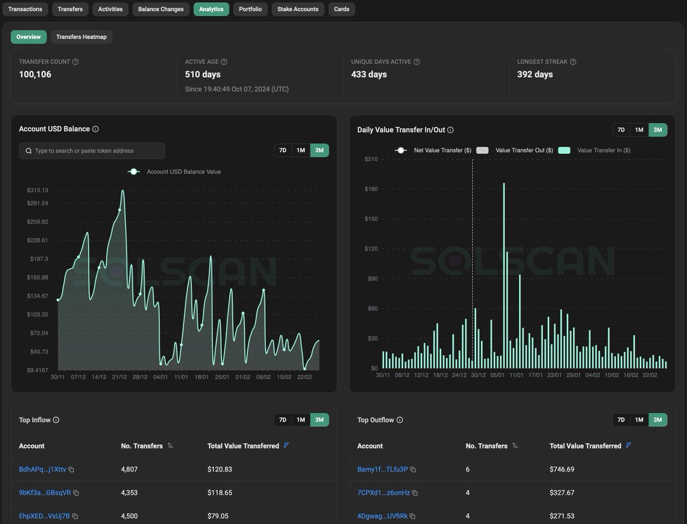Open the Account USD Balance info tooltip
687x524 pixels.
coord(96,129)
